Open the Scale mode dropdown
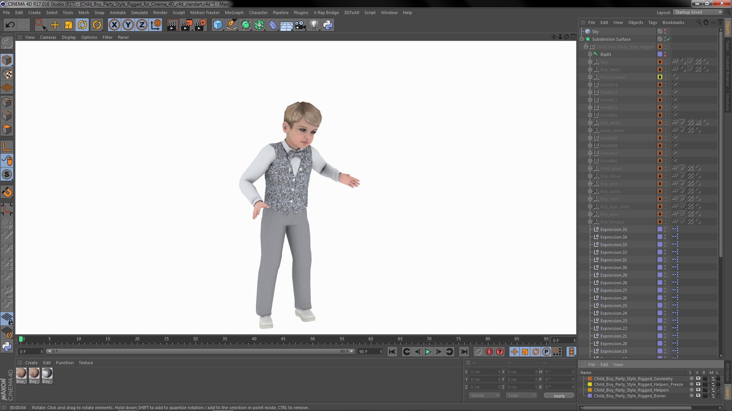The width and height of the screenshot is (732, 411). click(521, 395)
